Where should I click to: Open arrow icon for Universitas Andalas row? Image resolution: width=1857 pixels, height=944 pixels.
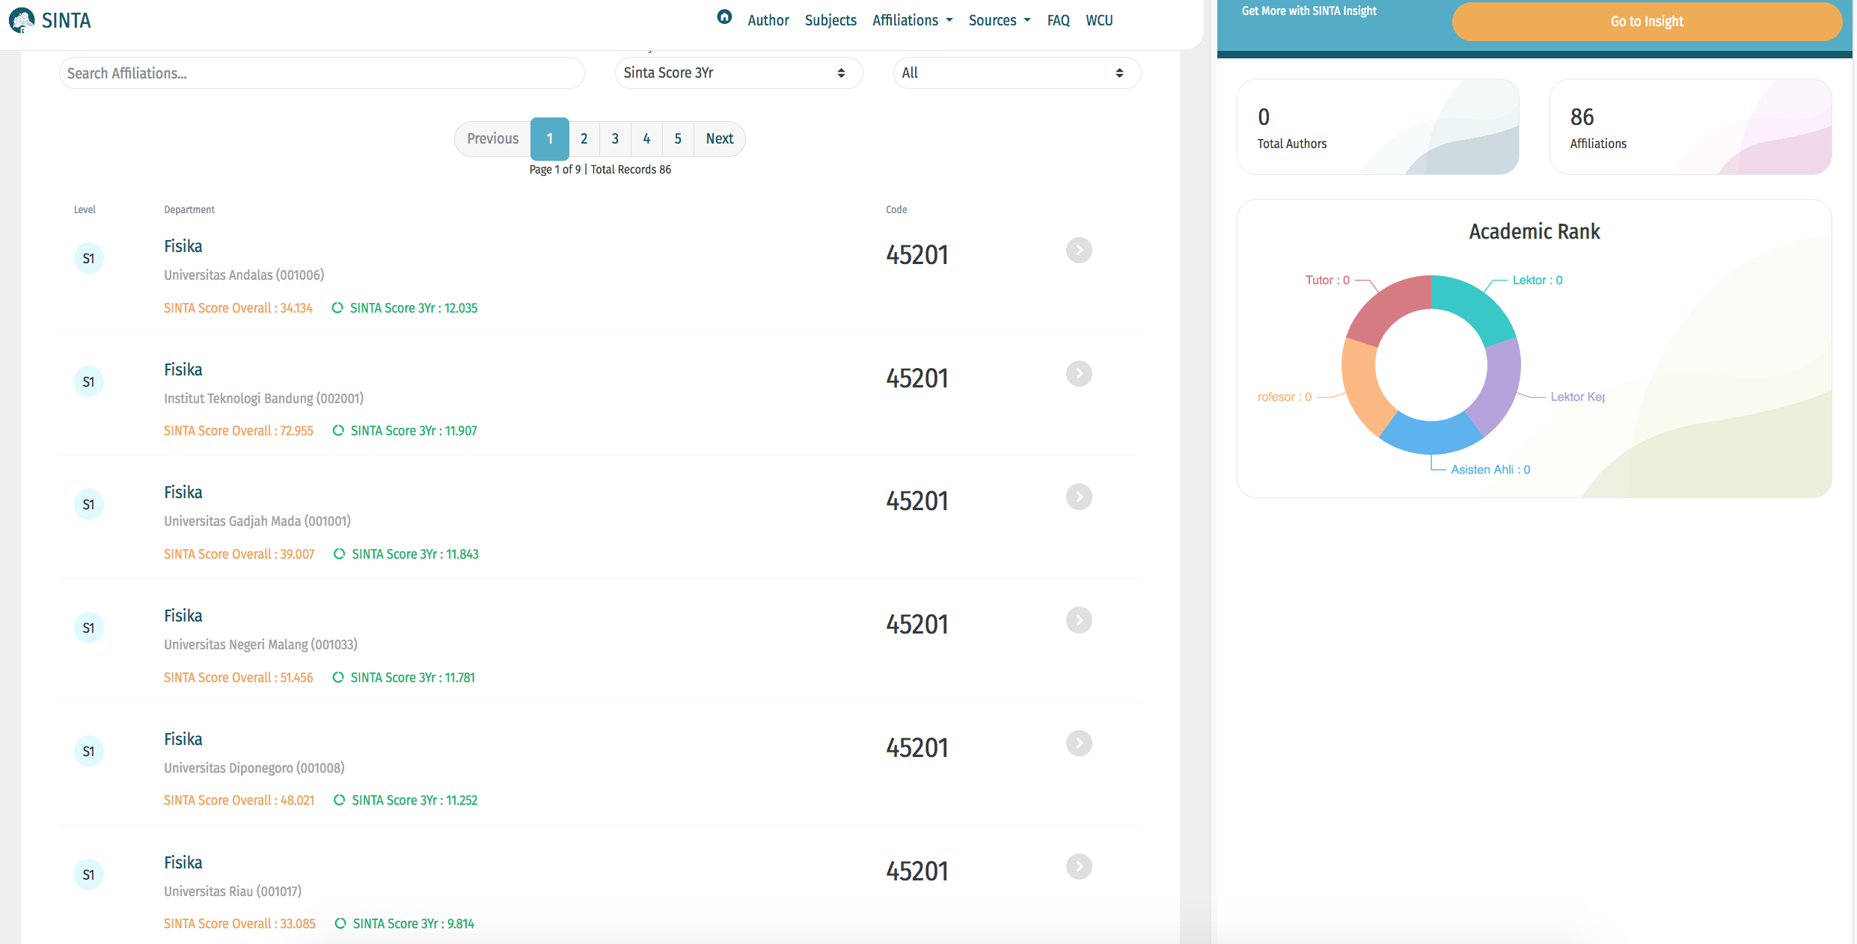[x=1079, y=251]
